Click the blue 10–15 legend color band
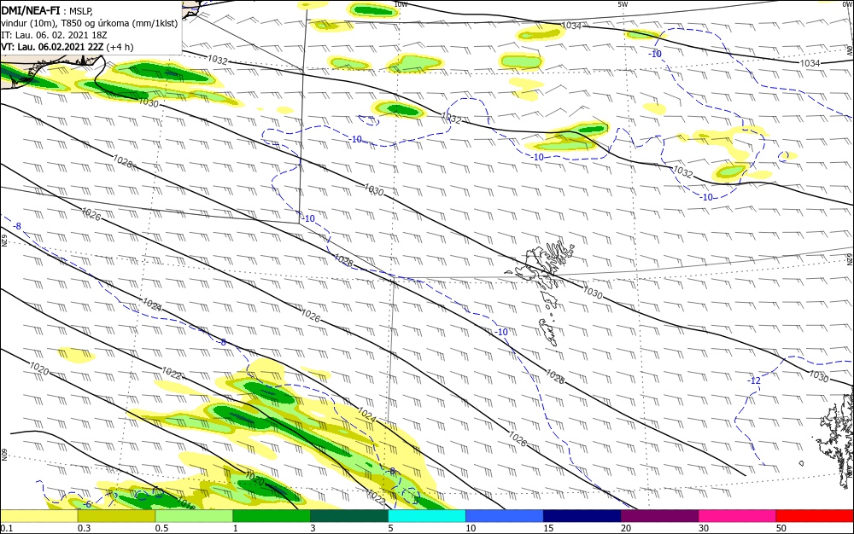Image resolution: width=854 pixels, height=534 pixels. tap(505, 516)
